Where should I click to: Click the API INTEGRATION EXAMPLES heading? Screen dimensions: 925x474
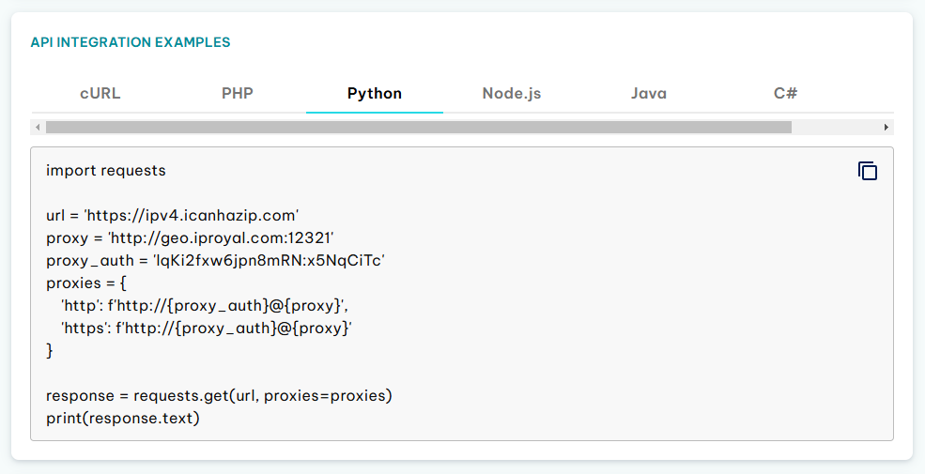(131, 42)
